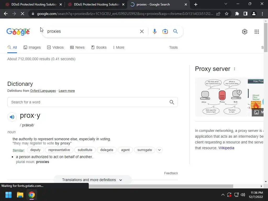Switch to the first DDoS Protected Hosting tab
Screen dimensions: 268x201
click(34, 4)
